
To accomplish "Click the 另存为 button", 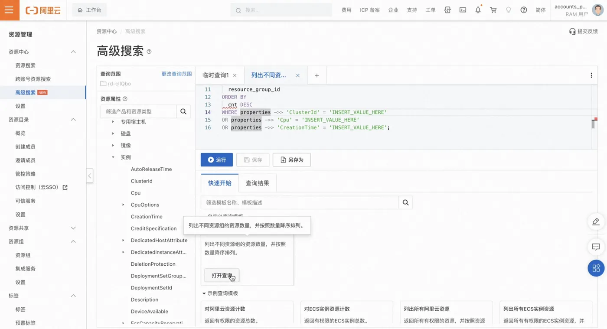I will pos(291,160).
